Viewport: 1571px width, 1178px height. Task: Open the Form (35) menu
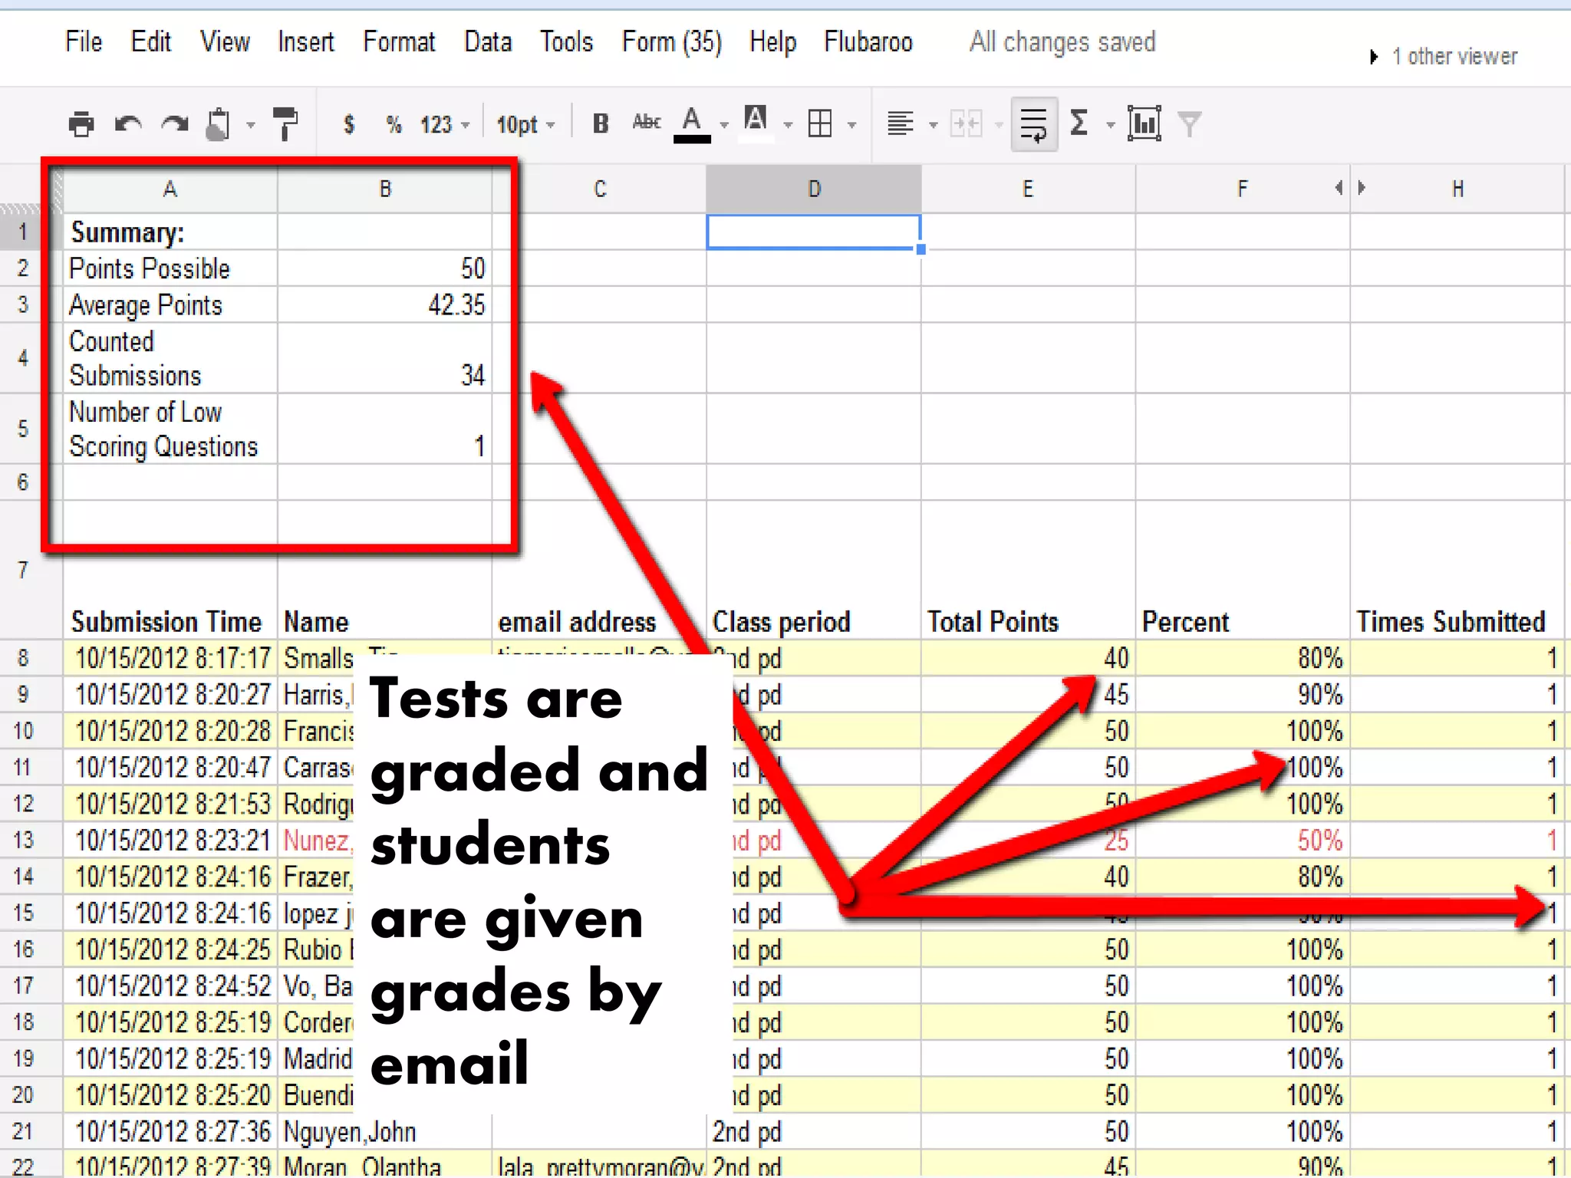click(672, 42)
